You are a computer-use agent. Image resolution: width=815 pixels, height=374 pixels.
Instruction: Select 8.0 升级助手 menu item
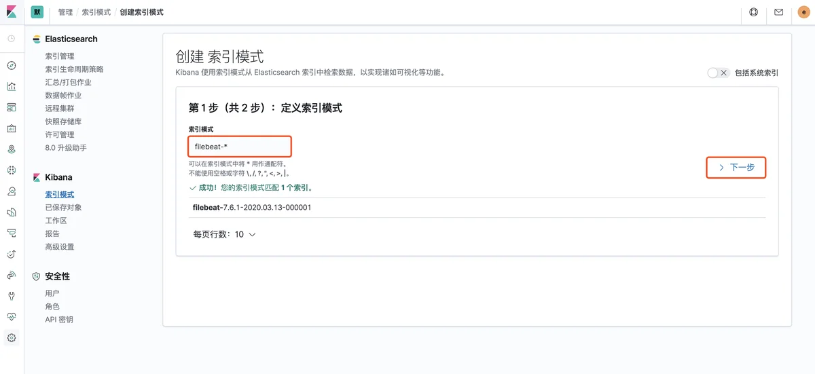coord(66,148)
